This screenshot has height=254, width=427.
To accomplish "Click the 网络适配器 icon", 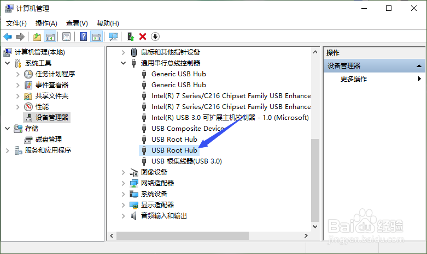I will point(134,183).
